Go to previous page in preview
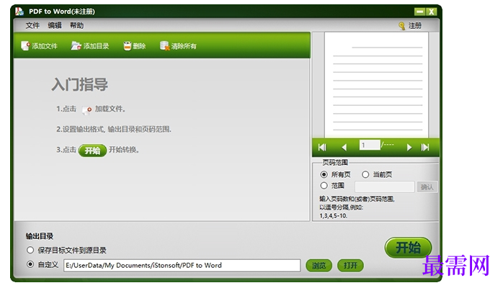 344,147
